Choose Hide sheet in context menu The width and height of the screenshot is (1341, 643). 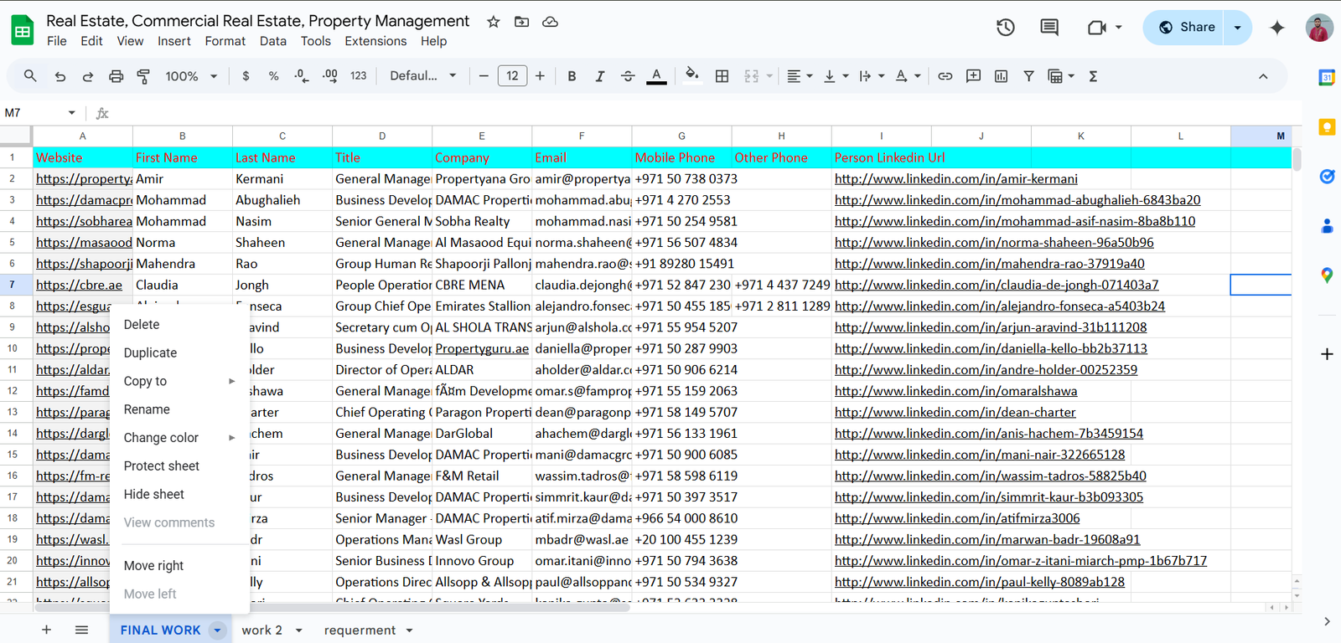pos(179,495)
